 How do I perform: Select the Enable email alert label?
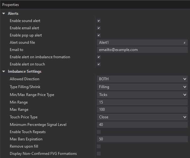click(x=24, y=28)
